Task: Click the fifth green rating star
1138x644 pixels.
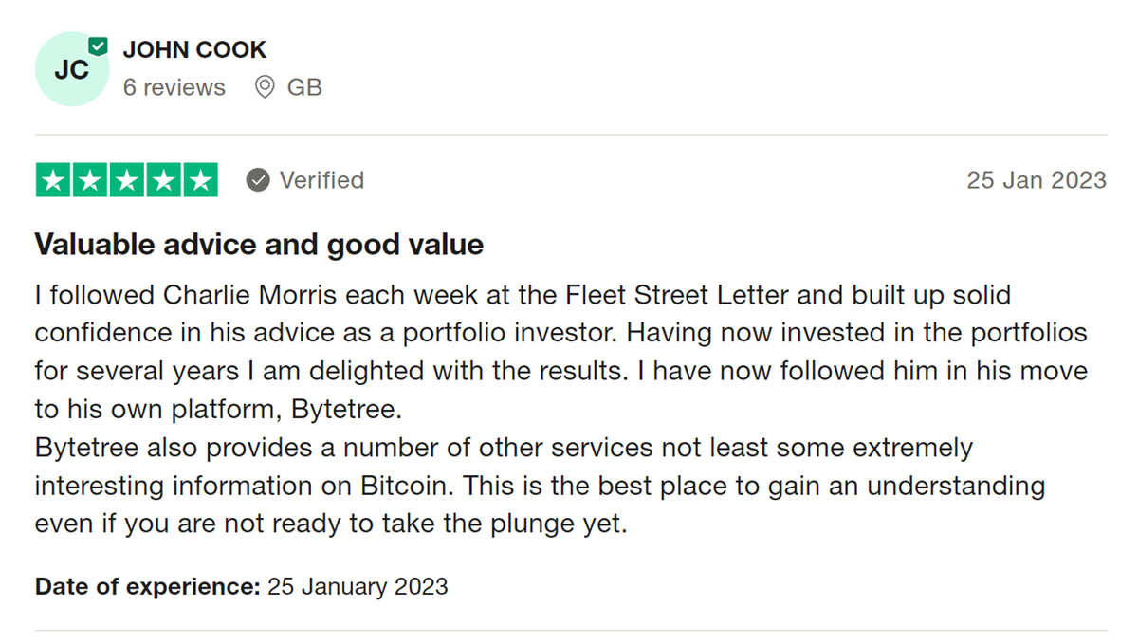Action: pos(200,180)
